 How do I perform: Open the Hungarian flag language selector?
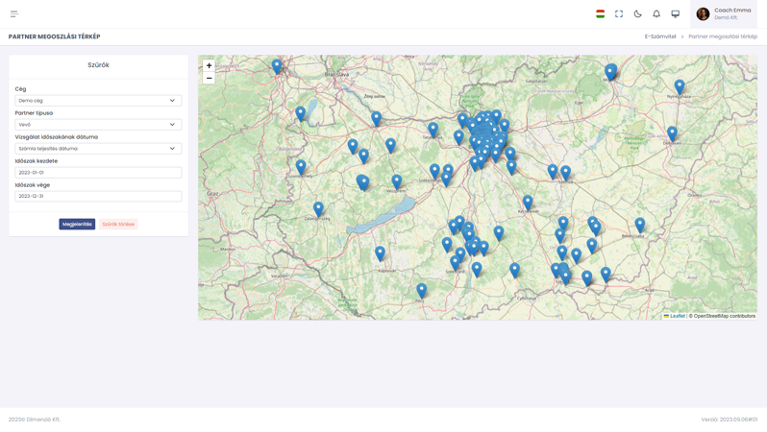600,14
